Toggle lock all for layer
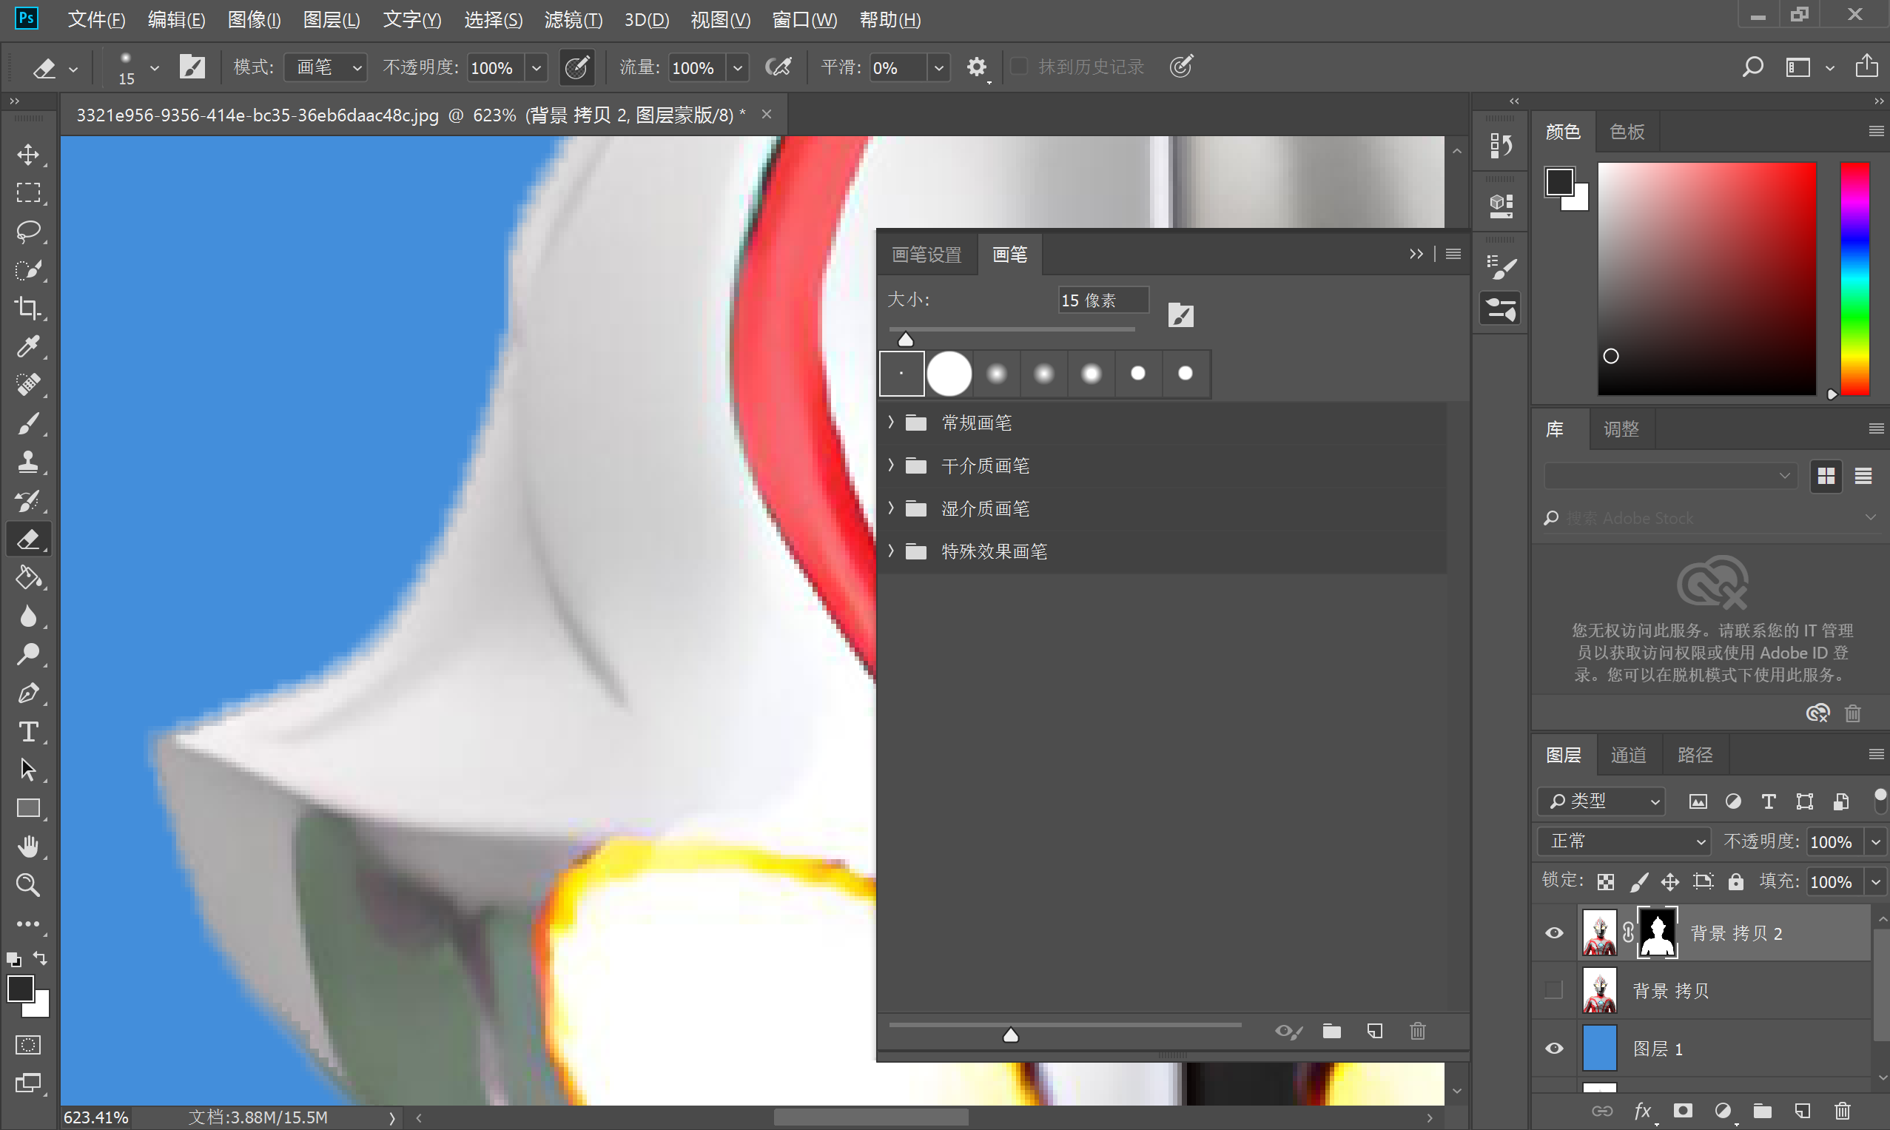Viewport: 1890px width, 1130px height. coord(1735,882)
